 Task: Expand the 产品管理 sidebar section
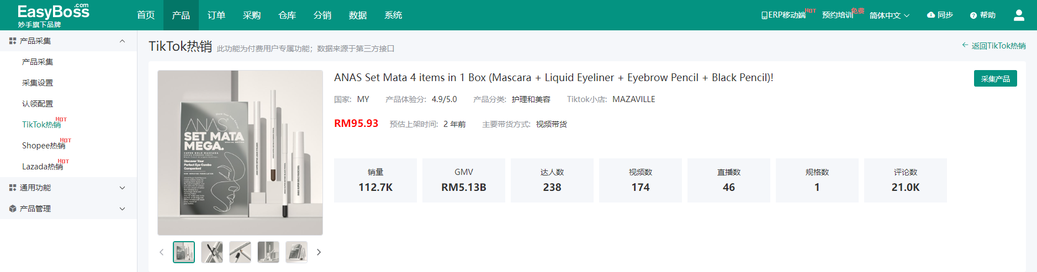[x=122, y=209]
